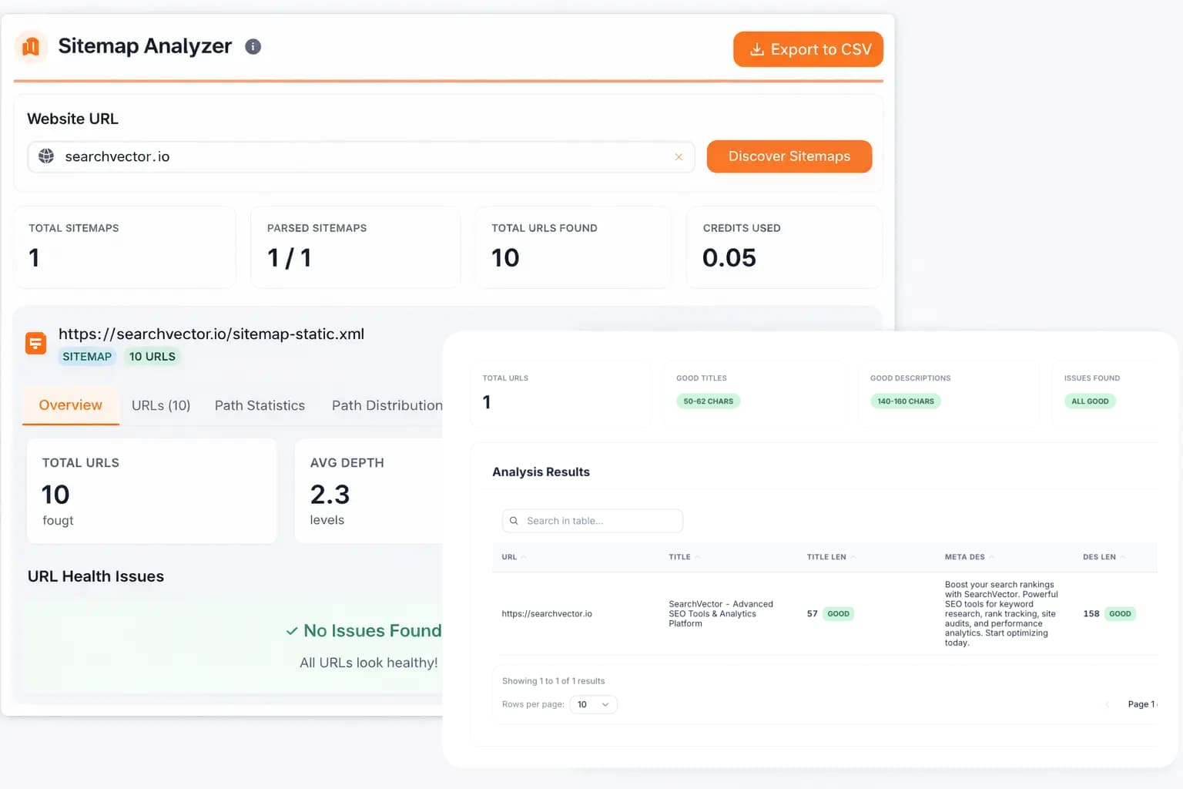Viewport: 1183px width, 789px height.
Task: Click the orange sitemap file icon
Action: [x=35, y=342]
